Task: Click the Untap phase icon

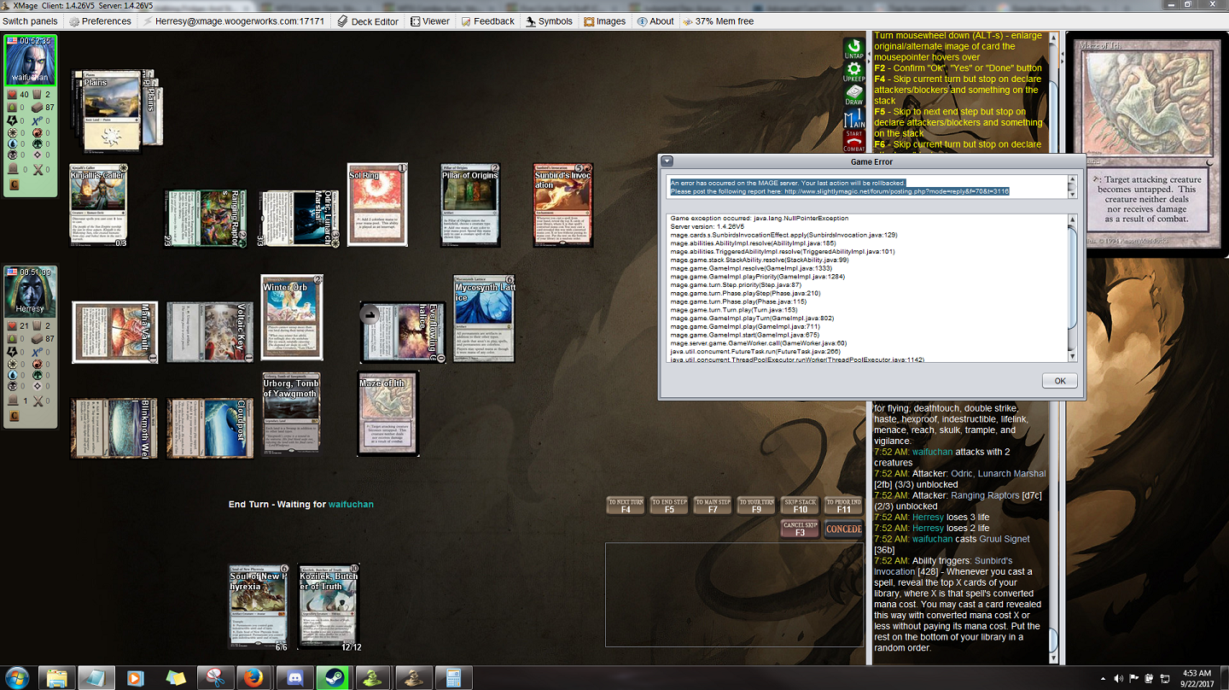Action: click(853, 49)
